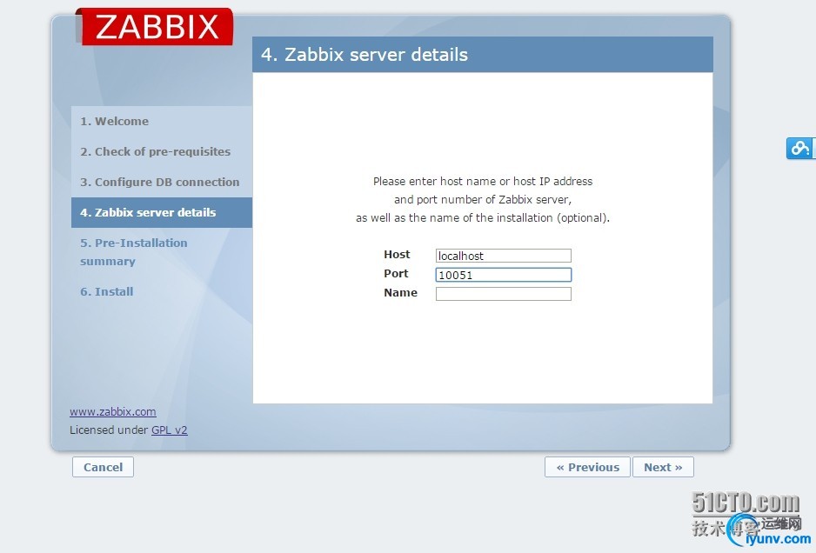816x553 pixels.
Task: Open the www.zabbix.com link
Action: coord(113,411)
